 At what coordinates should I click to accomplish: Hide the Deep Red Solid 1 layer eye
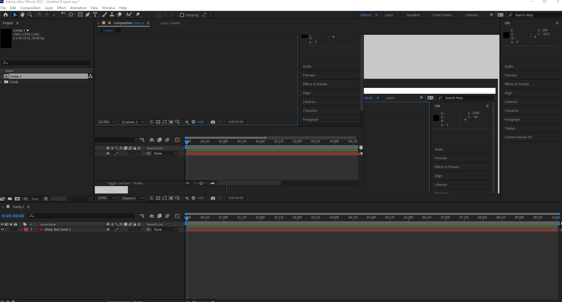2,229
